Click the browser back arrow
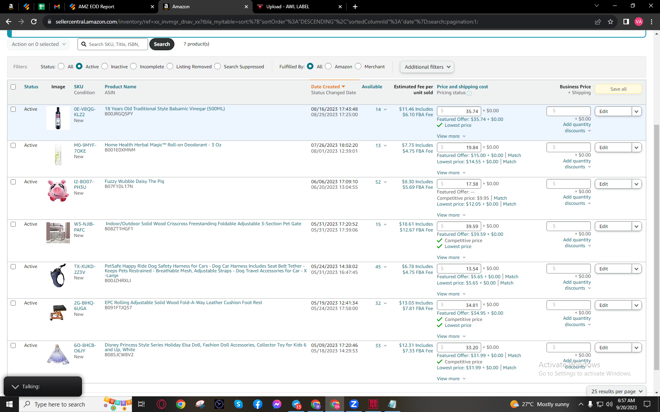The width and height of the screenshot is (660, 412). tap(9, 22)
